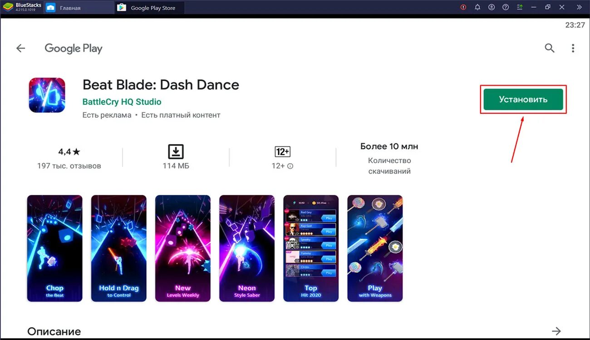This screenshot has height=340, width=590.
Task: Click the Beat Blade: Dash Dance title
Action: [x=161, y=85]
